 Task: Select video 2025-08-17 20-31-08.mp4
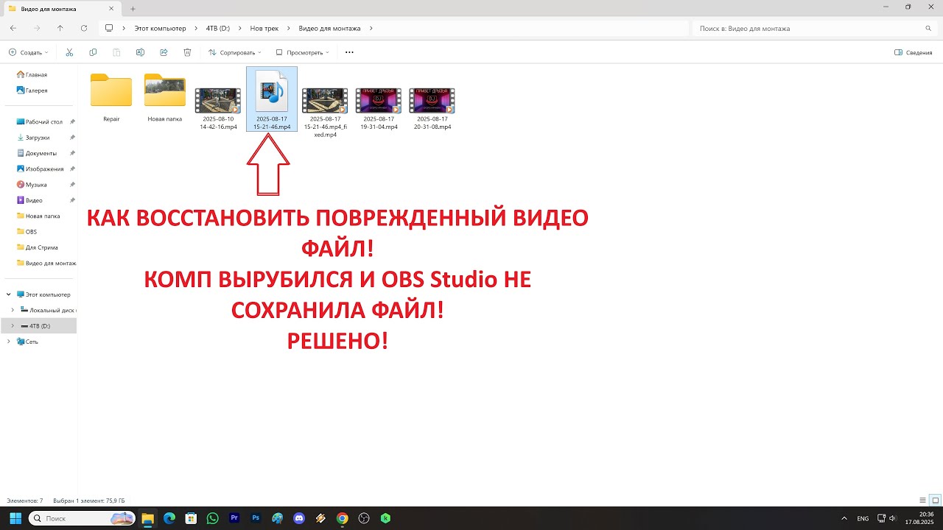(432, 108)
